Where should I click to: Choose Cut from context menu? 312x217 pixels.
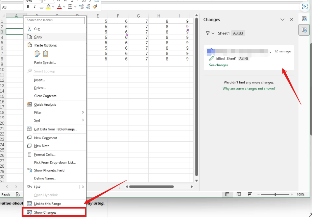click(55, 29)
